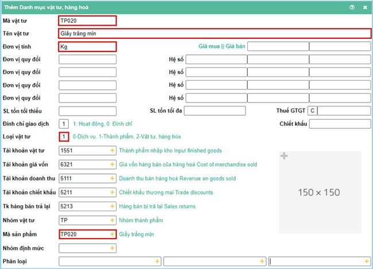373x269 pixels.
Task: Click the 150 × 150 image placeholder
Action: (320, 192)
